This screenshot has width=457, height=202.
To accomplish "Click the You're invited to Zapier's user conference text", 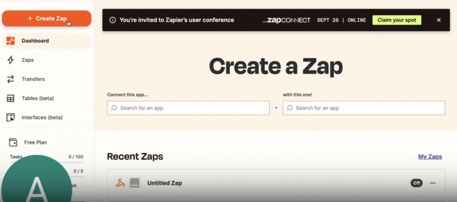I will point(177,20).
